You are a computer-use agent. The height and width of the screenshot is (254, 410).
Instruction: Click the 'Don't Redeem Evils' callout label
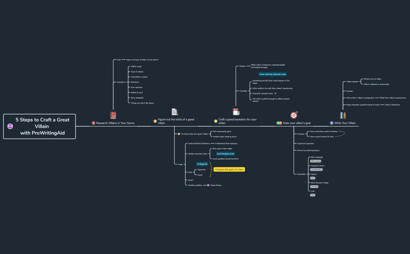pos(225,154)
